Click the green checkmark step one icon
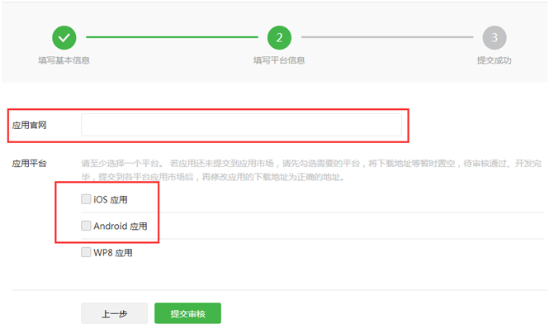 [x=64, y=37]
